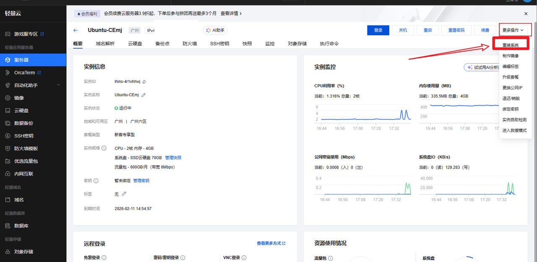
Task: Open the 管理快照 link
Action: [173, 158]
